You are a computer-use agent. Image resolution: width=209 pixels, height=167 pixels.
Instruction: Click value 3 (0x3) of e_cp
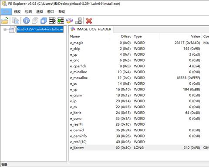pos(195,54)
